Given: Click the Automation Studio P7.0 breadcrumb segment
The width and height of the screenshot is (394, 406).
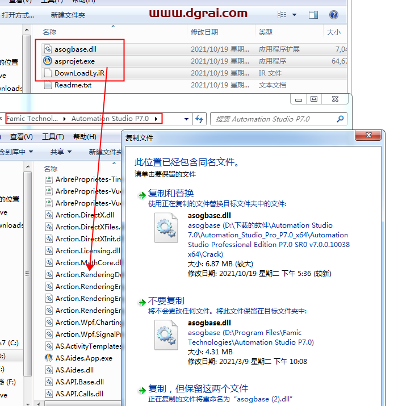Looking at the screenshot, I should [x=110, y=119].
